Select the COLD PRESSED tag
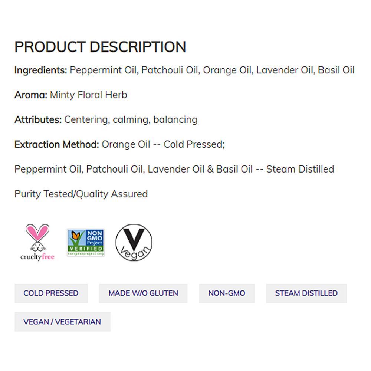Image resolution: width=371 pixels, height=371 pixels. tap(51, 293)
